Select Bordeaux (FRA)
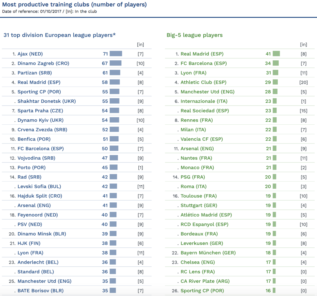 click(199, 234)
